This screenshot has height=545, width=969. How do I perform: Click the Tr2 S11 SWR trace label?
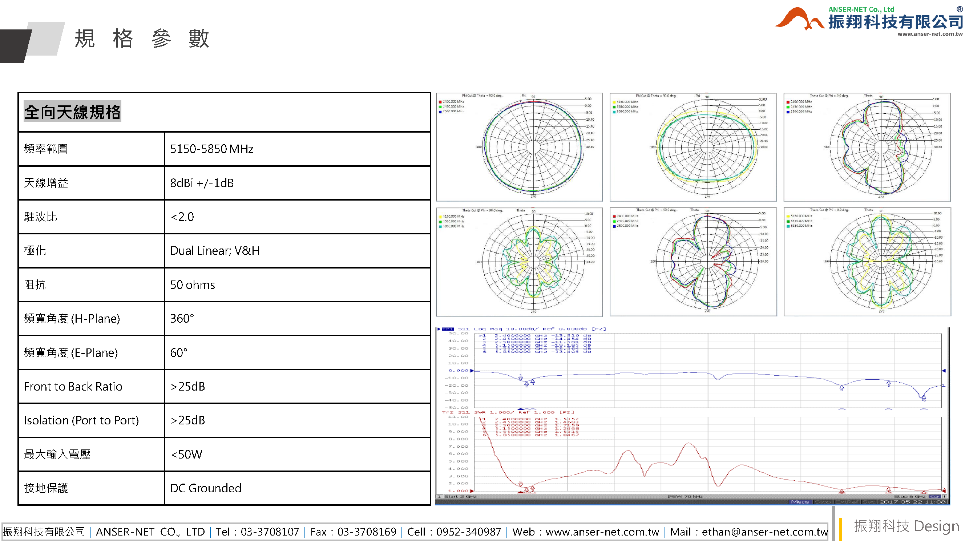(x=464, y=413)
